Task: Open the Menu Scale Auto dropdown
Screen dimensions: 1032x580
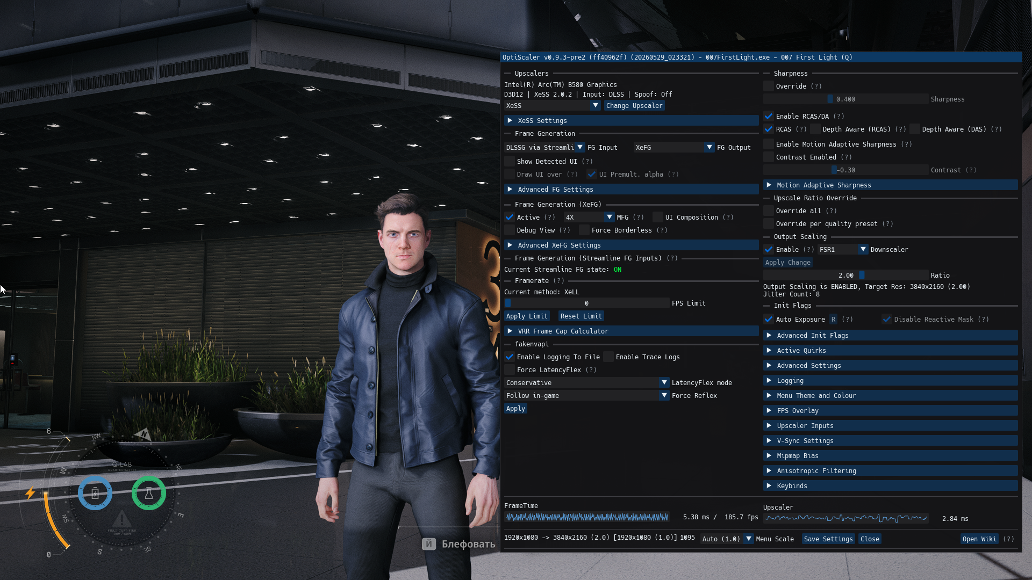Action: tap(727, 539)
